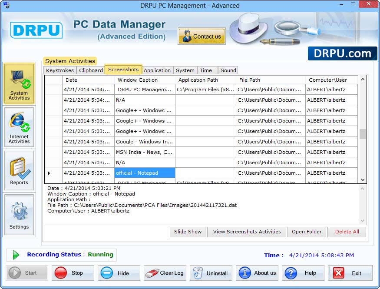
Task: Click the table vertical scrollbar thumb
Action: (363, 134)
